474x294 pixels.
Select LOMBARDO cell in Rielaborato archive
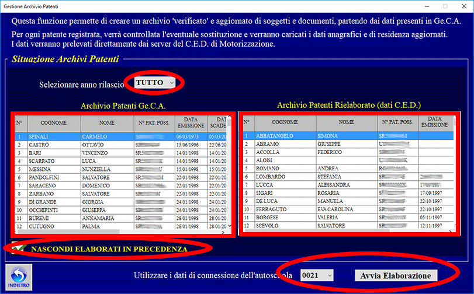[285, 177]
